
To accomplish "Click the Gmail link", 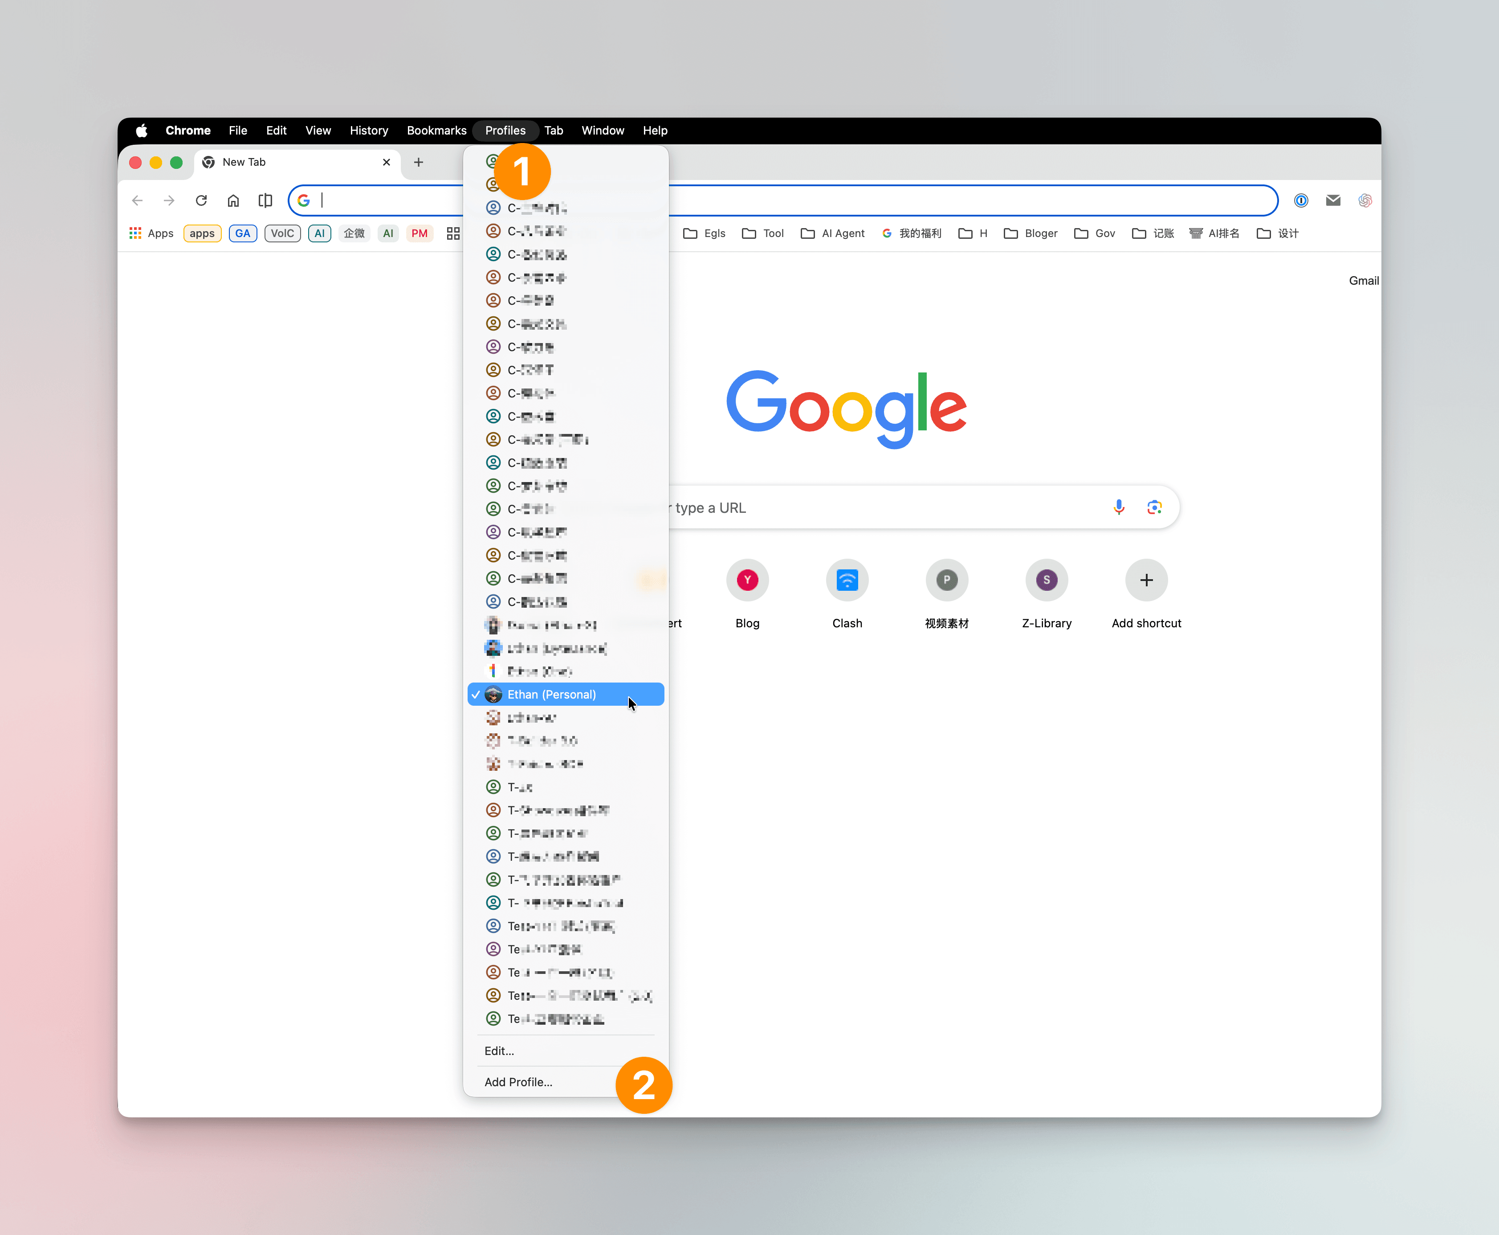I will (1363, 280).
